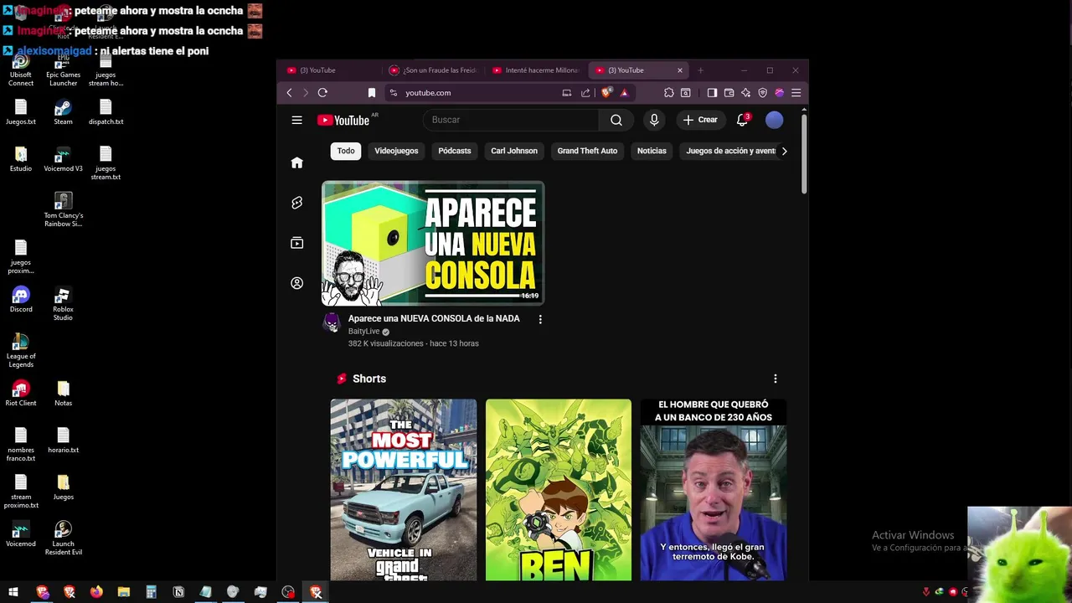Screen dimensions: 1072x603
Task: Select the Epic Games Launcher desktop icon
Action: [63, 70]
